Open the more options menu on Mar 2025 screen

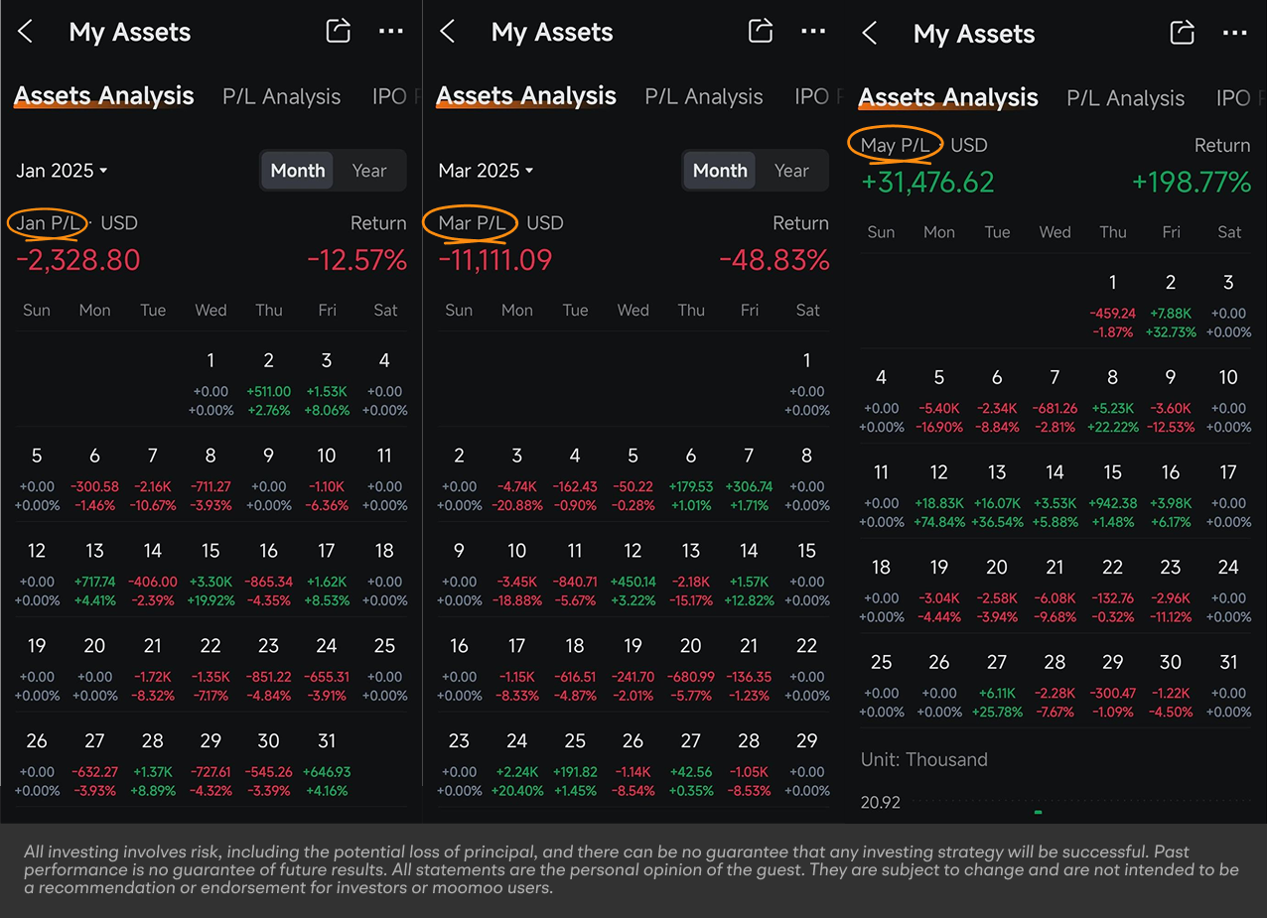pyautogui.click(x=813, y=32)
